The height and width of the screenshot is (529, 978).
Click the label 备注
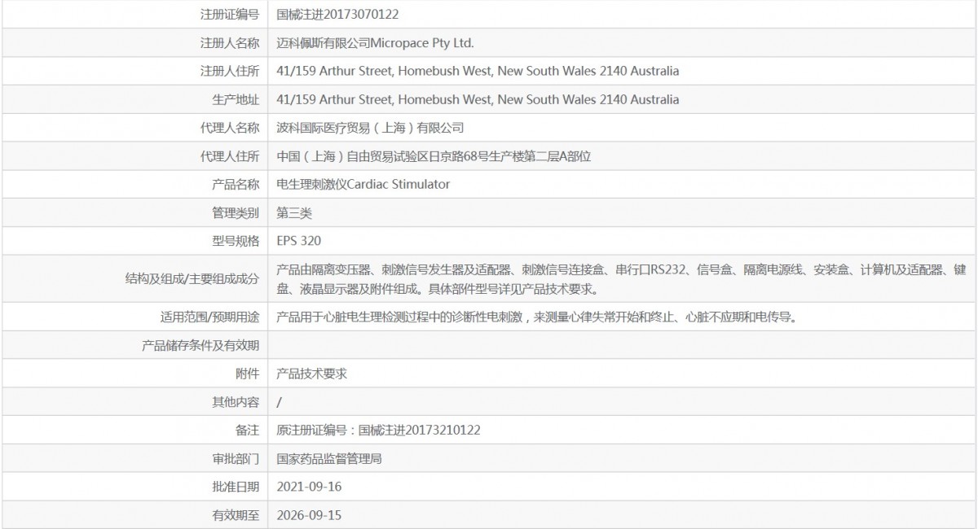tap(248, 430)
